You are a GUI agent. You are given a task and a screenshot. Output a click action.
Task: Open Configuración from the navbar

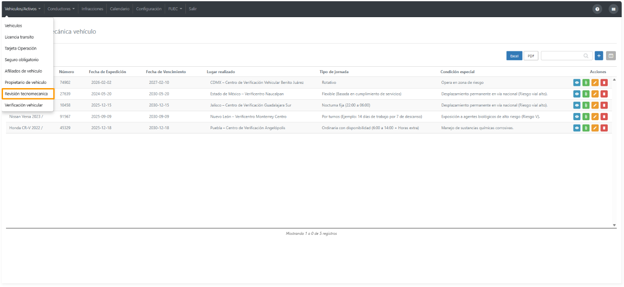click(149, 9)
